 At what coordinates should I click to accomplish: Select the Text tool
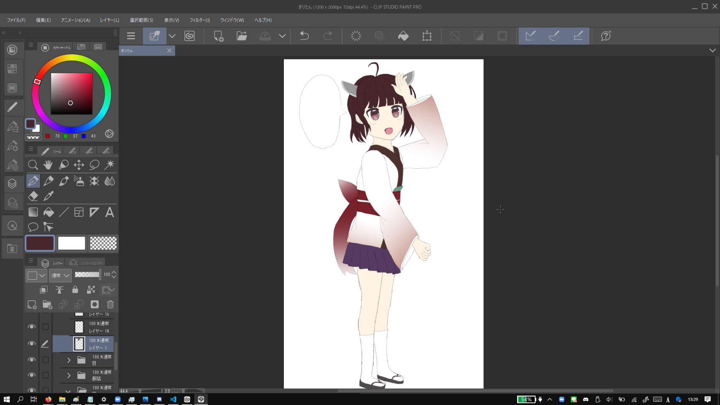(110, 212)
